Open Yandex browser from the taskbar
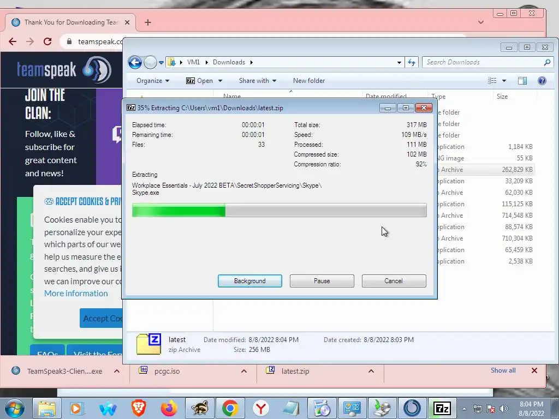Image resolution: width=559 pixels, height=419 pixels. point(261,408)
